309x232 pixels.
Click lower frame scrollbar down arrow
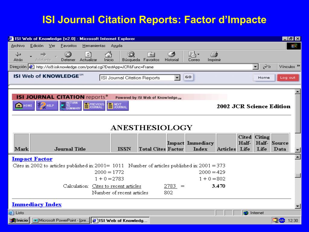click(298, 206)
